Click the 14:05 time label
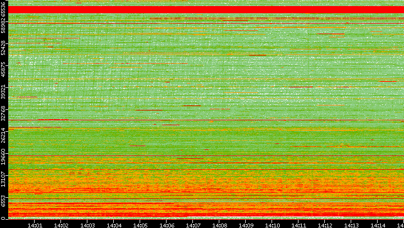The image size is (404, 228). 140,225
